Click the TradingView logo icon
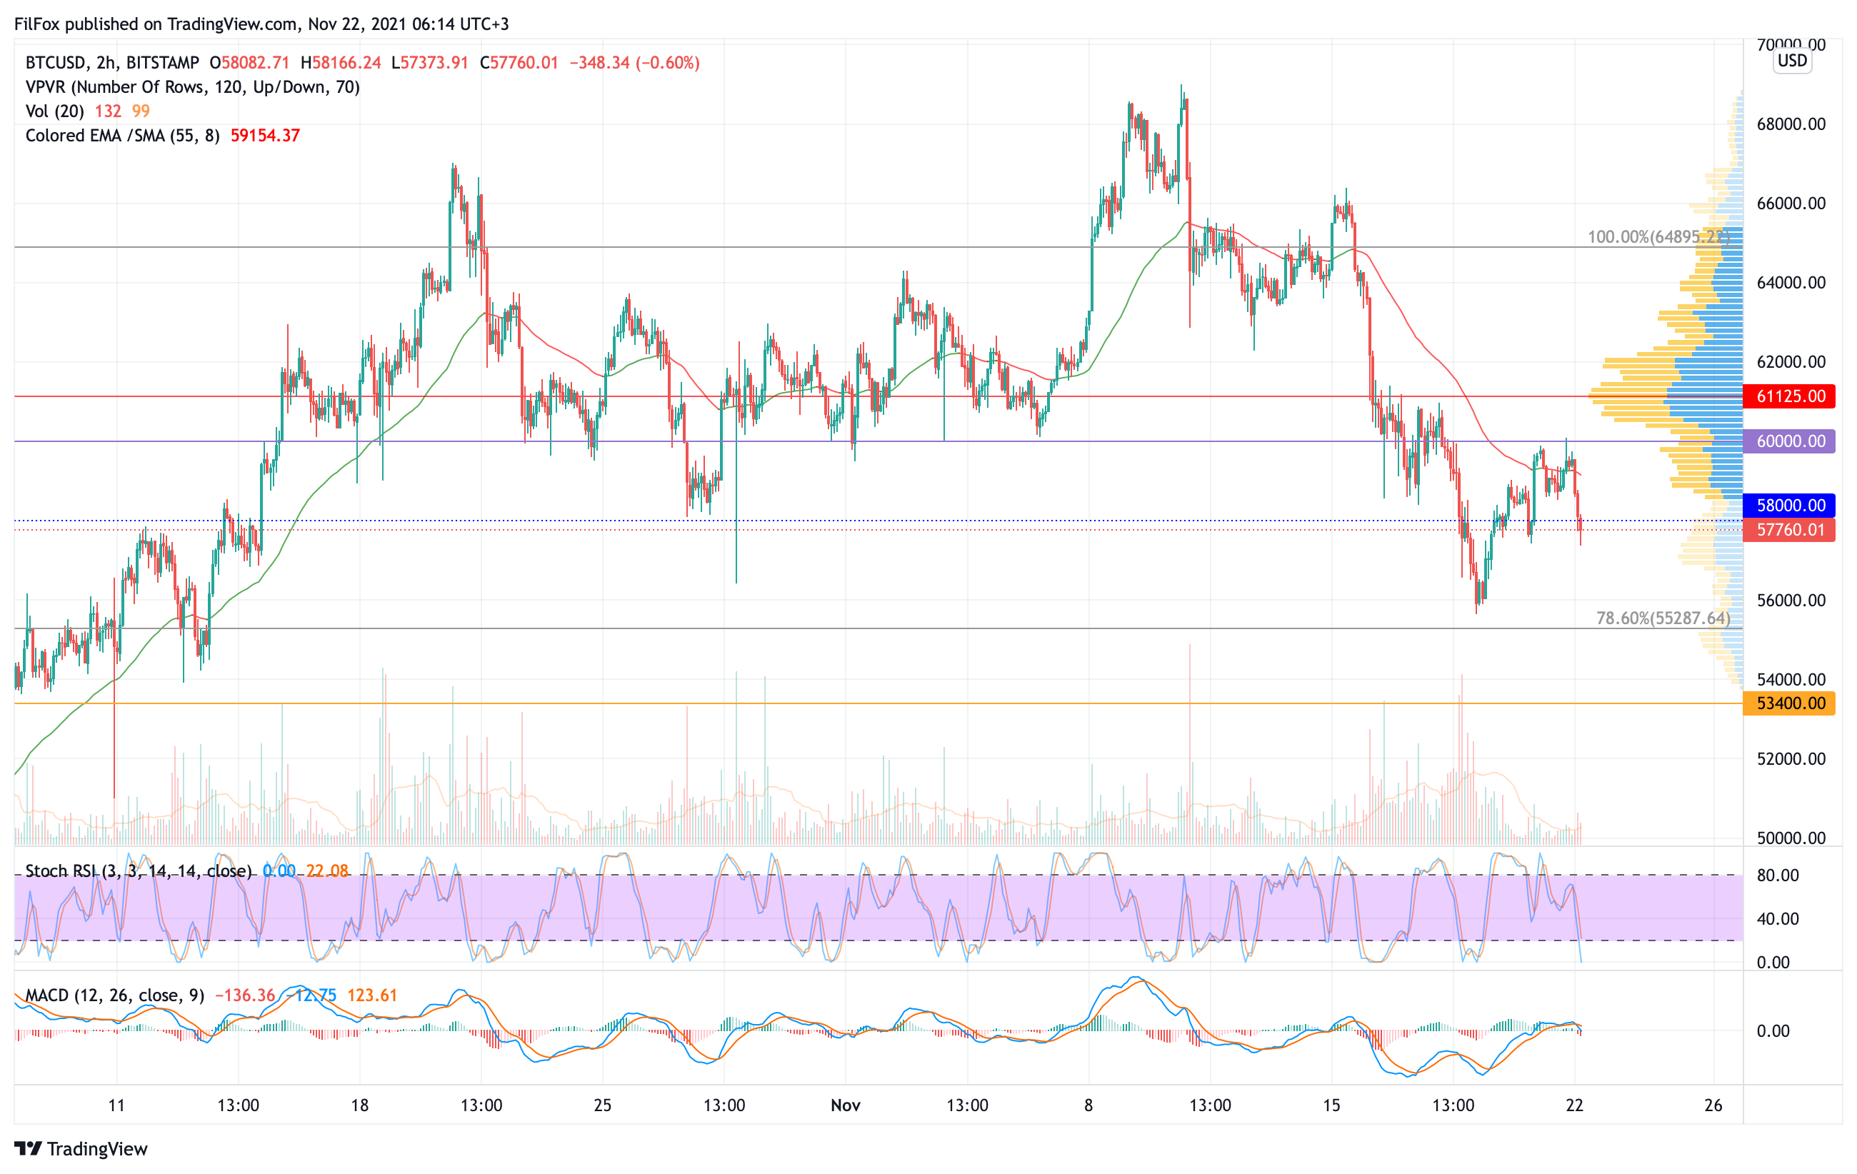1857x1174 pixels. [28, 1148]
